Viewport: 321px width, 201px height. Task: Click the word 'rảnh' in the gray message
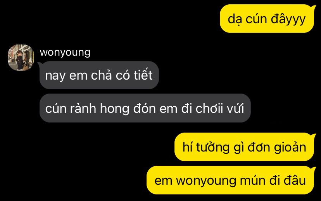pyautogui.click(x=83, y=108)
